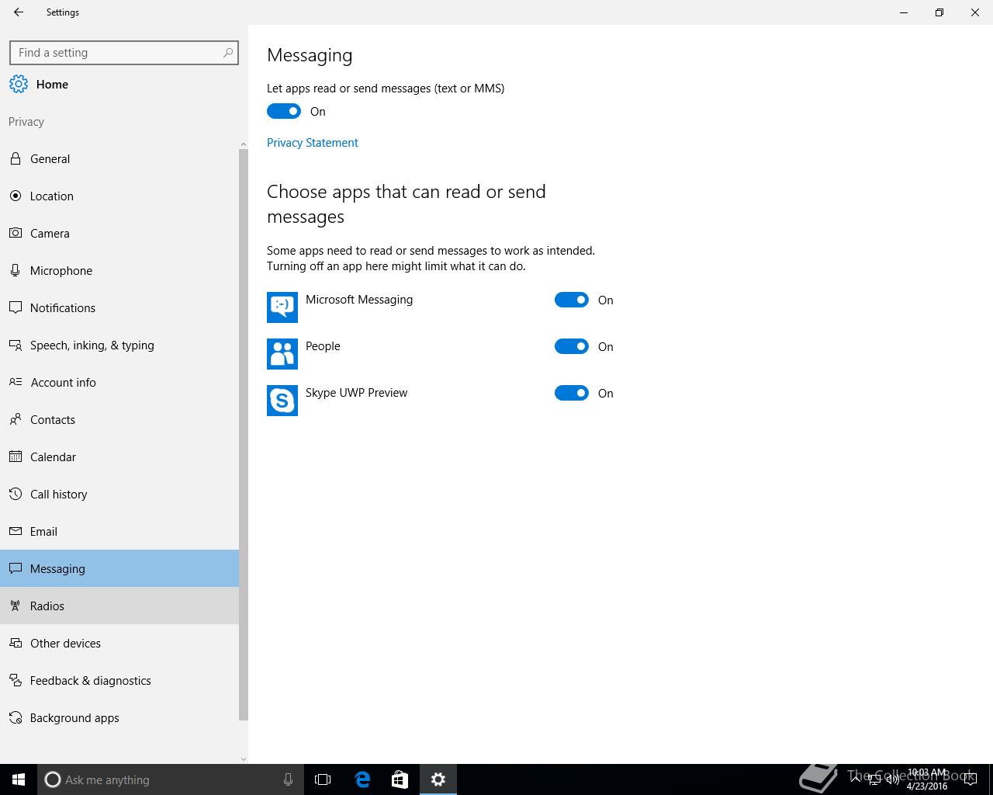Open Email privacy settings

coord(119,531)
